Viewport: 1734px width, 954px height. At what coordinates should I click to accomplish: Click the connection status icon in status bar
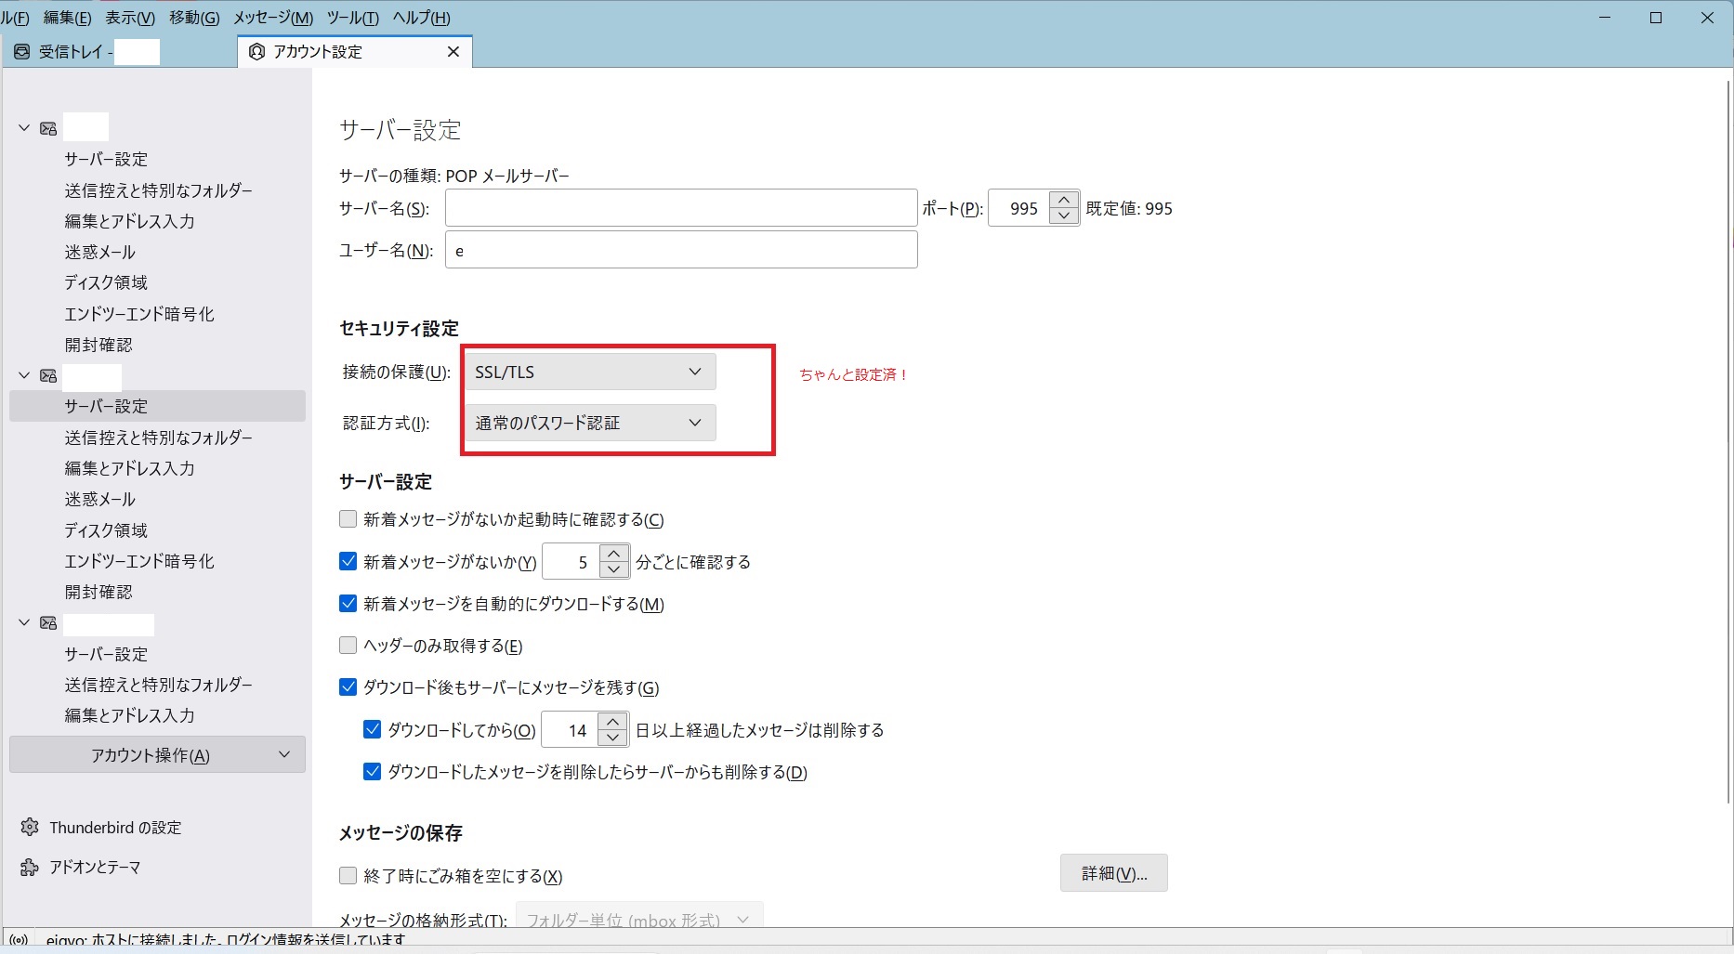[19, 940]
